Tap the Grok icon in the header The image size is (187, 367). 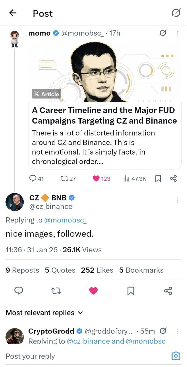tap(176, 13)
